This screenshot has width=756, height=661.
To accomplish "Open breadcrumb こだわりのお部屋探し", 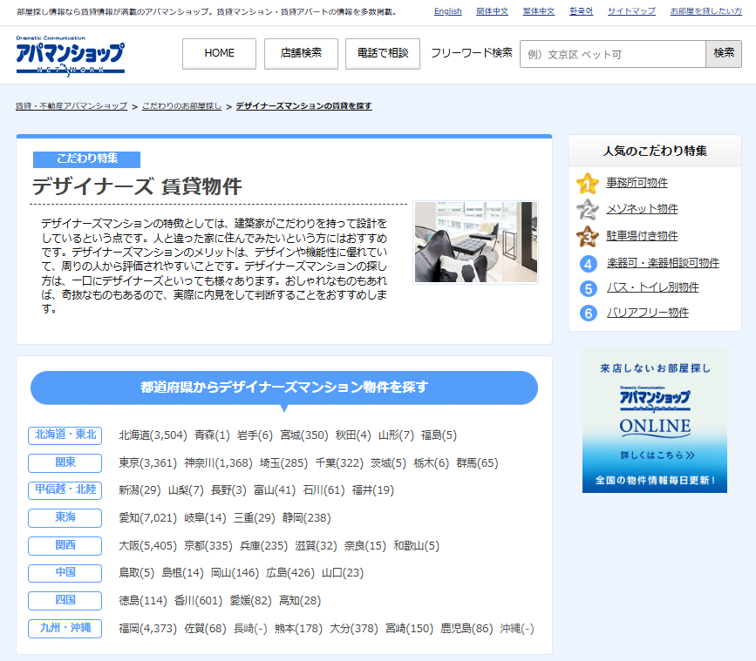I will [x=181, y=106].
